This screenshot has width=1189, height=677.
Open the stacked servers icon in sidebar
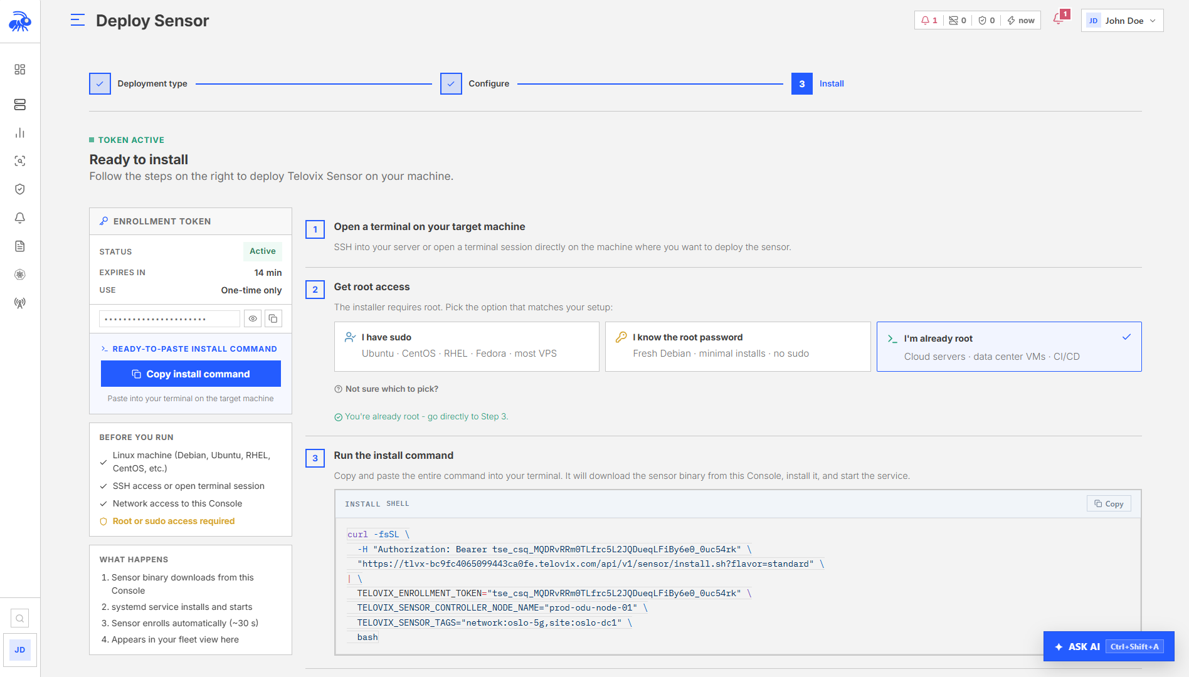20,104
